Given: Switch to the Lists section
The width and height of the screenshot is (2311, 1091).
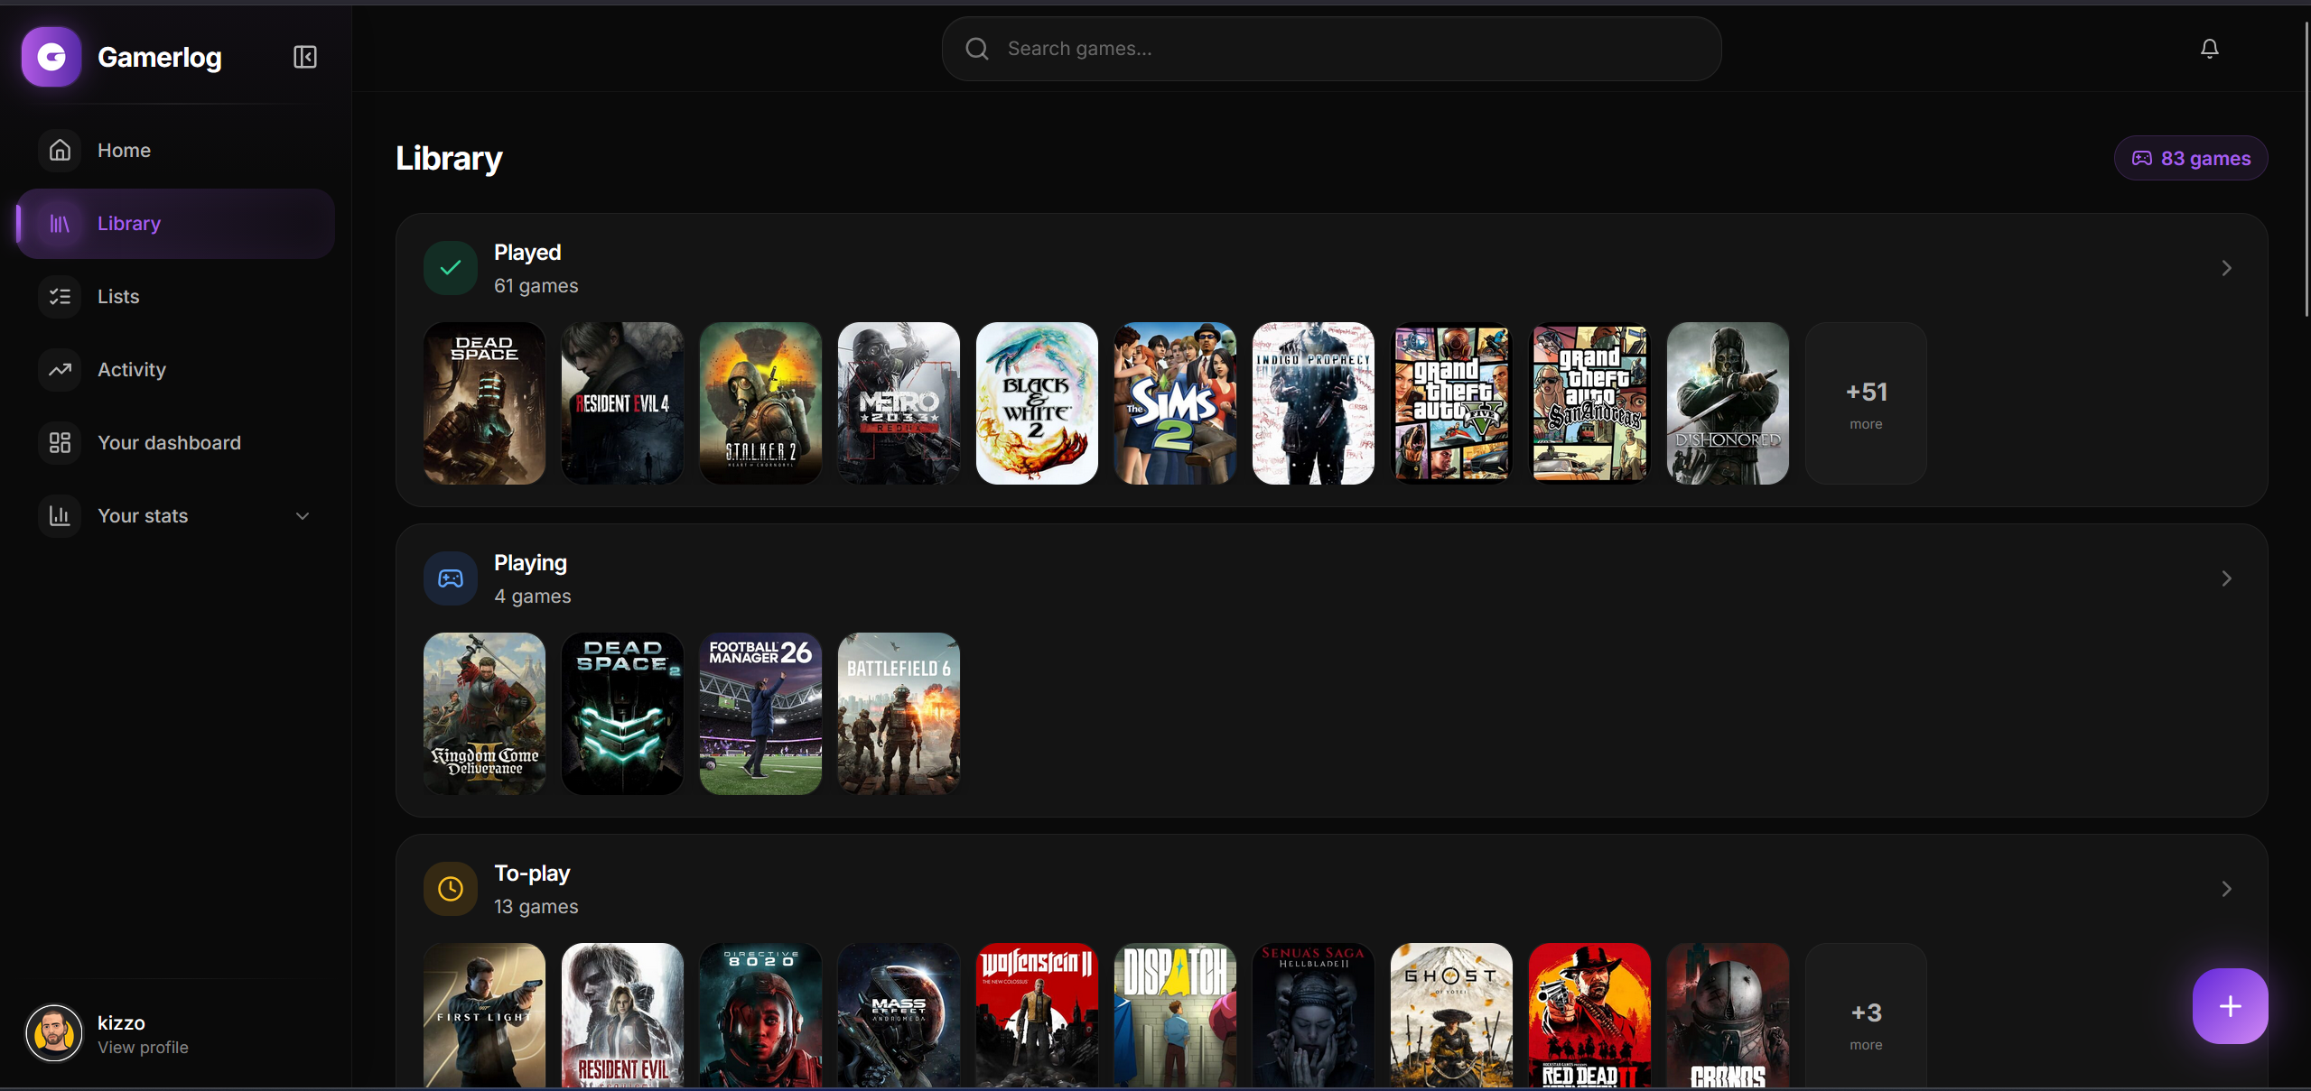Looking at the screenshot, I should pos(117,296).
